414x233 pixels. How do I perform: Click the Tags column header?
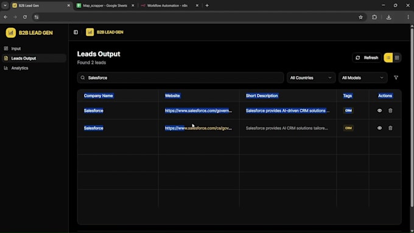(x=348, y=96)
